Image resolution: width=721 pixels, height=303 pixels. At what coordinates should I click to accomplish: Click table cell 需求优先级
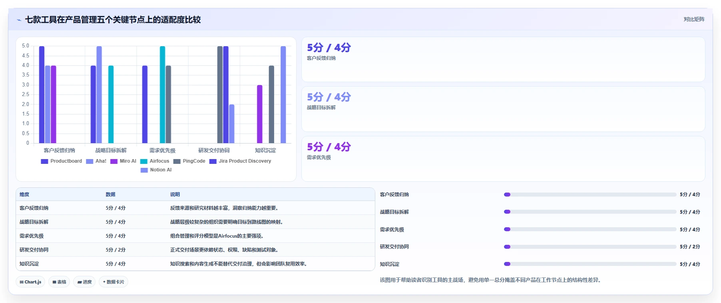click(32, 236)
